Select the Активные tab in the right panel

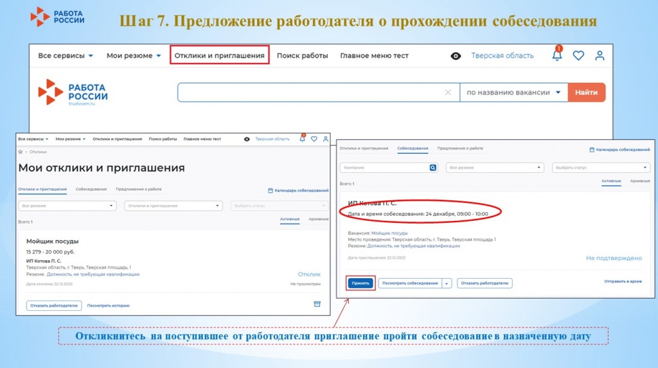click(611, 181)
